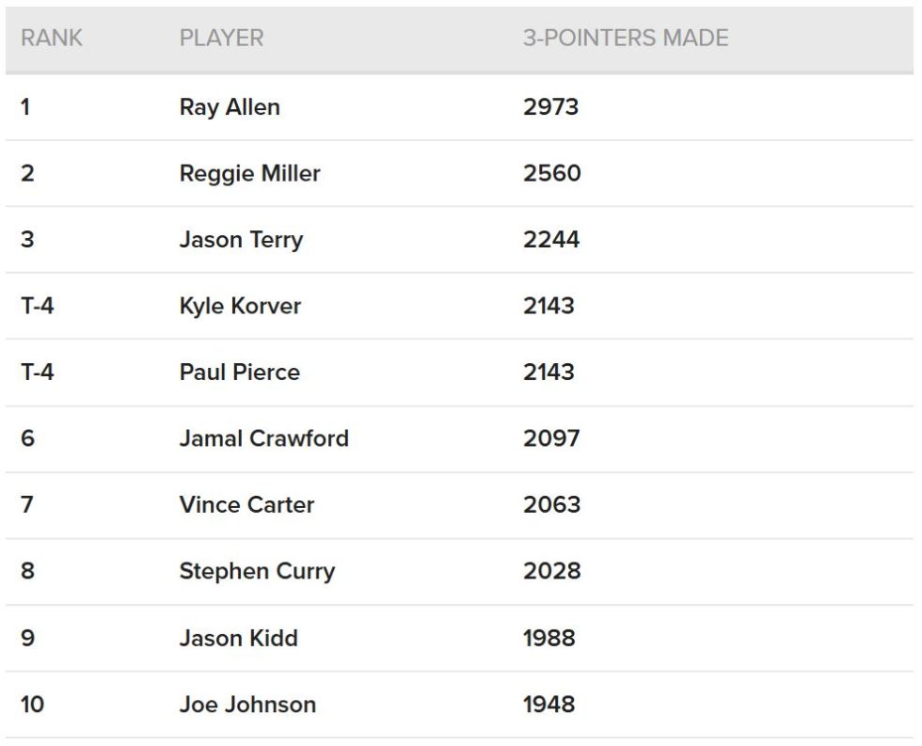Click Jamal Crawford's 2097 value
The width and height of the screenshot is (922, 746).
tap(551, 438)
